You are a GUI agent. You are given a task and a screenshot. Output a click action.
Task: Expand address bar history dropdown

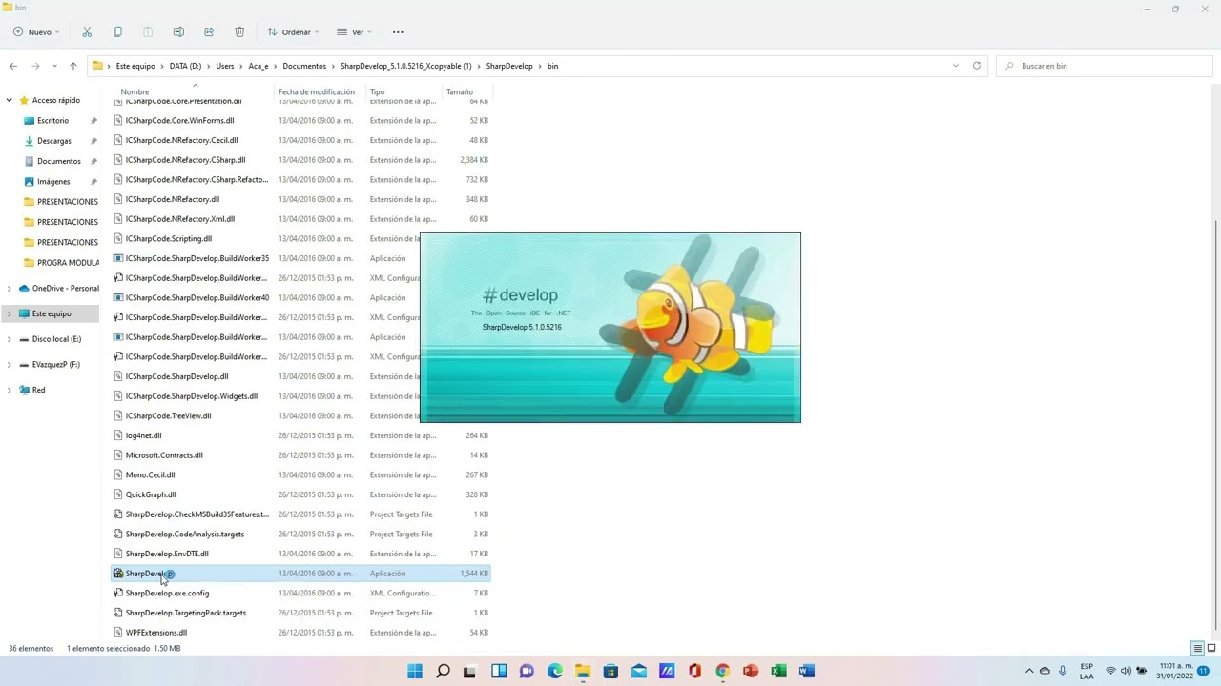(x=956, y=66)
